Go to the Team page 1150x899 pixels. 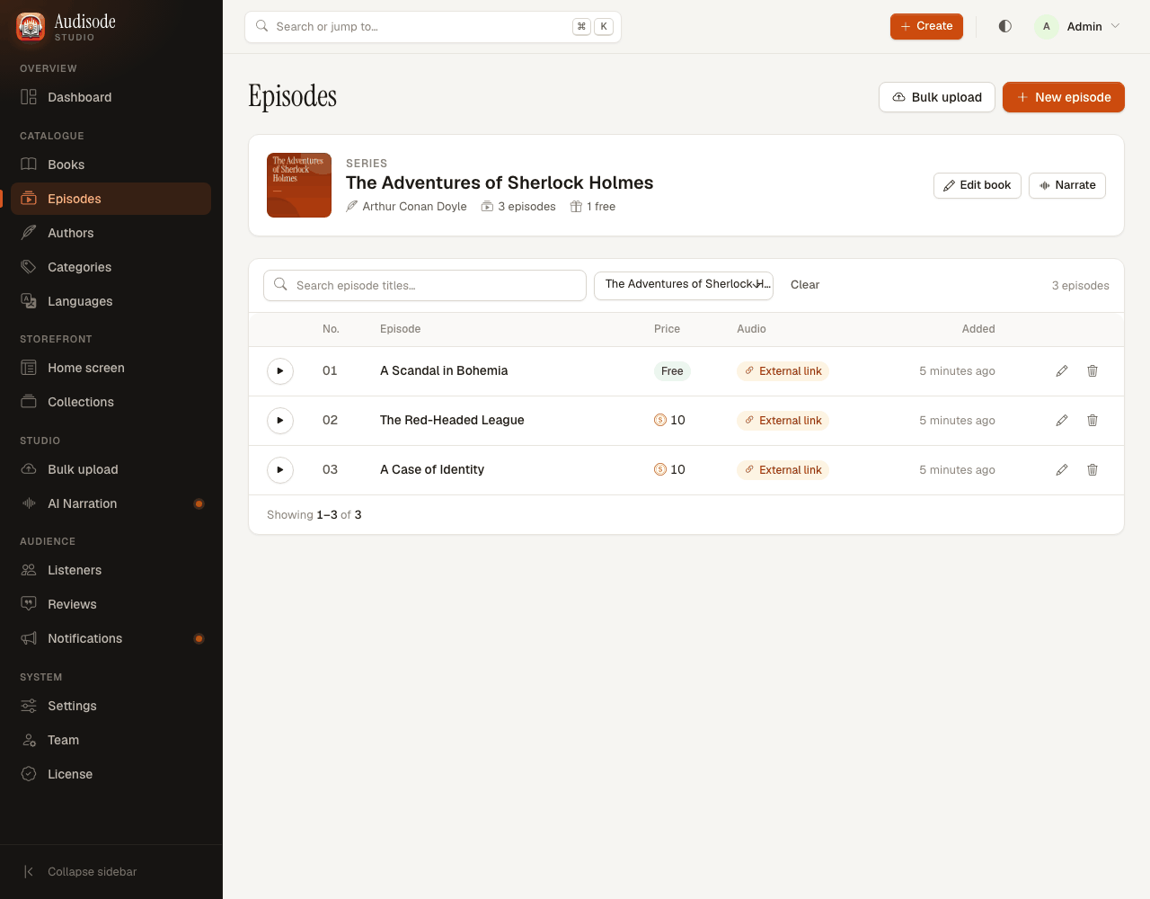111,740
